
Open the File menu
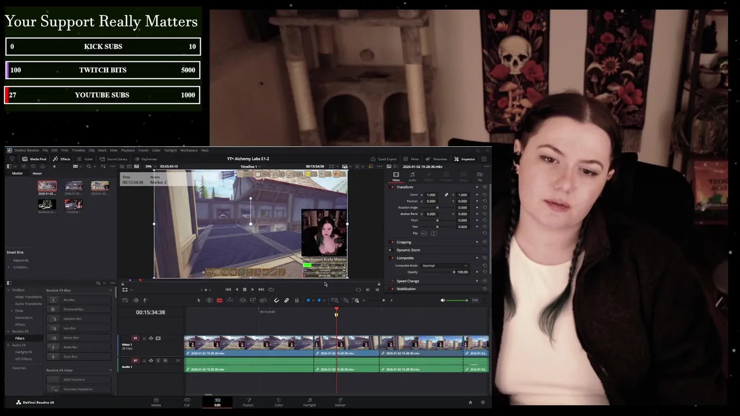pyautogui.click(x=45, y=150)
